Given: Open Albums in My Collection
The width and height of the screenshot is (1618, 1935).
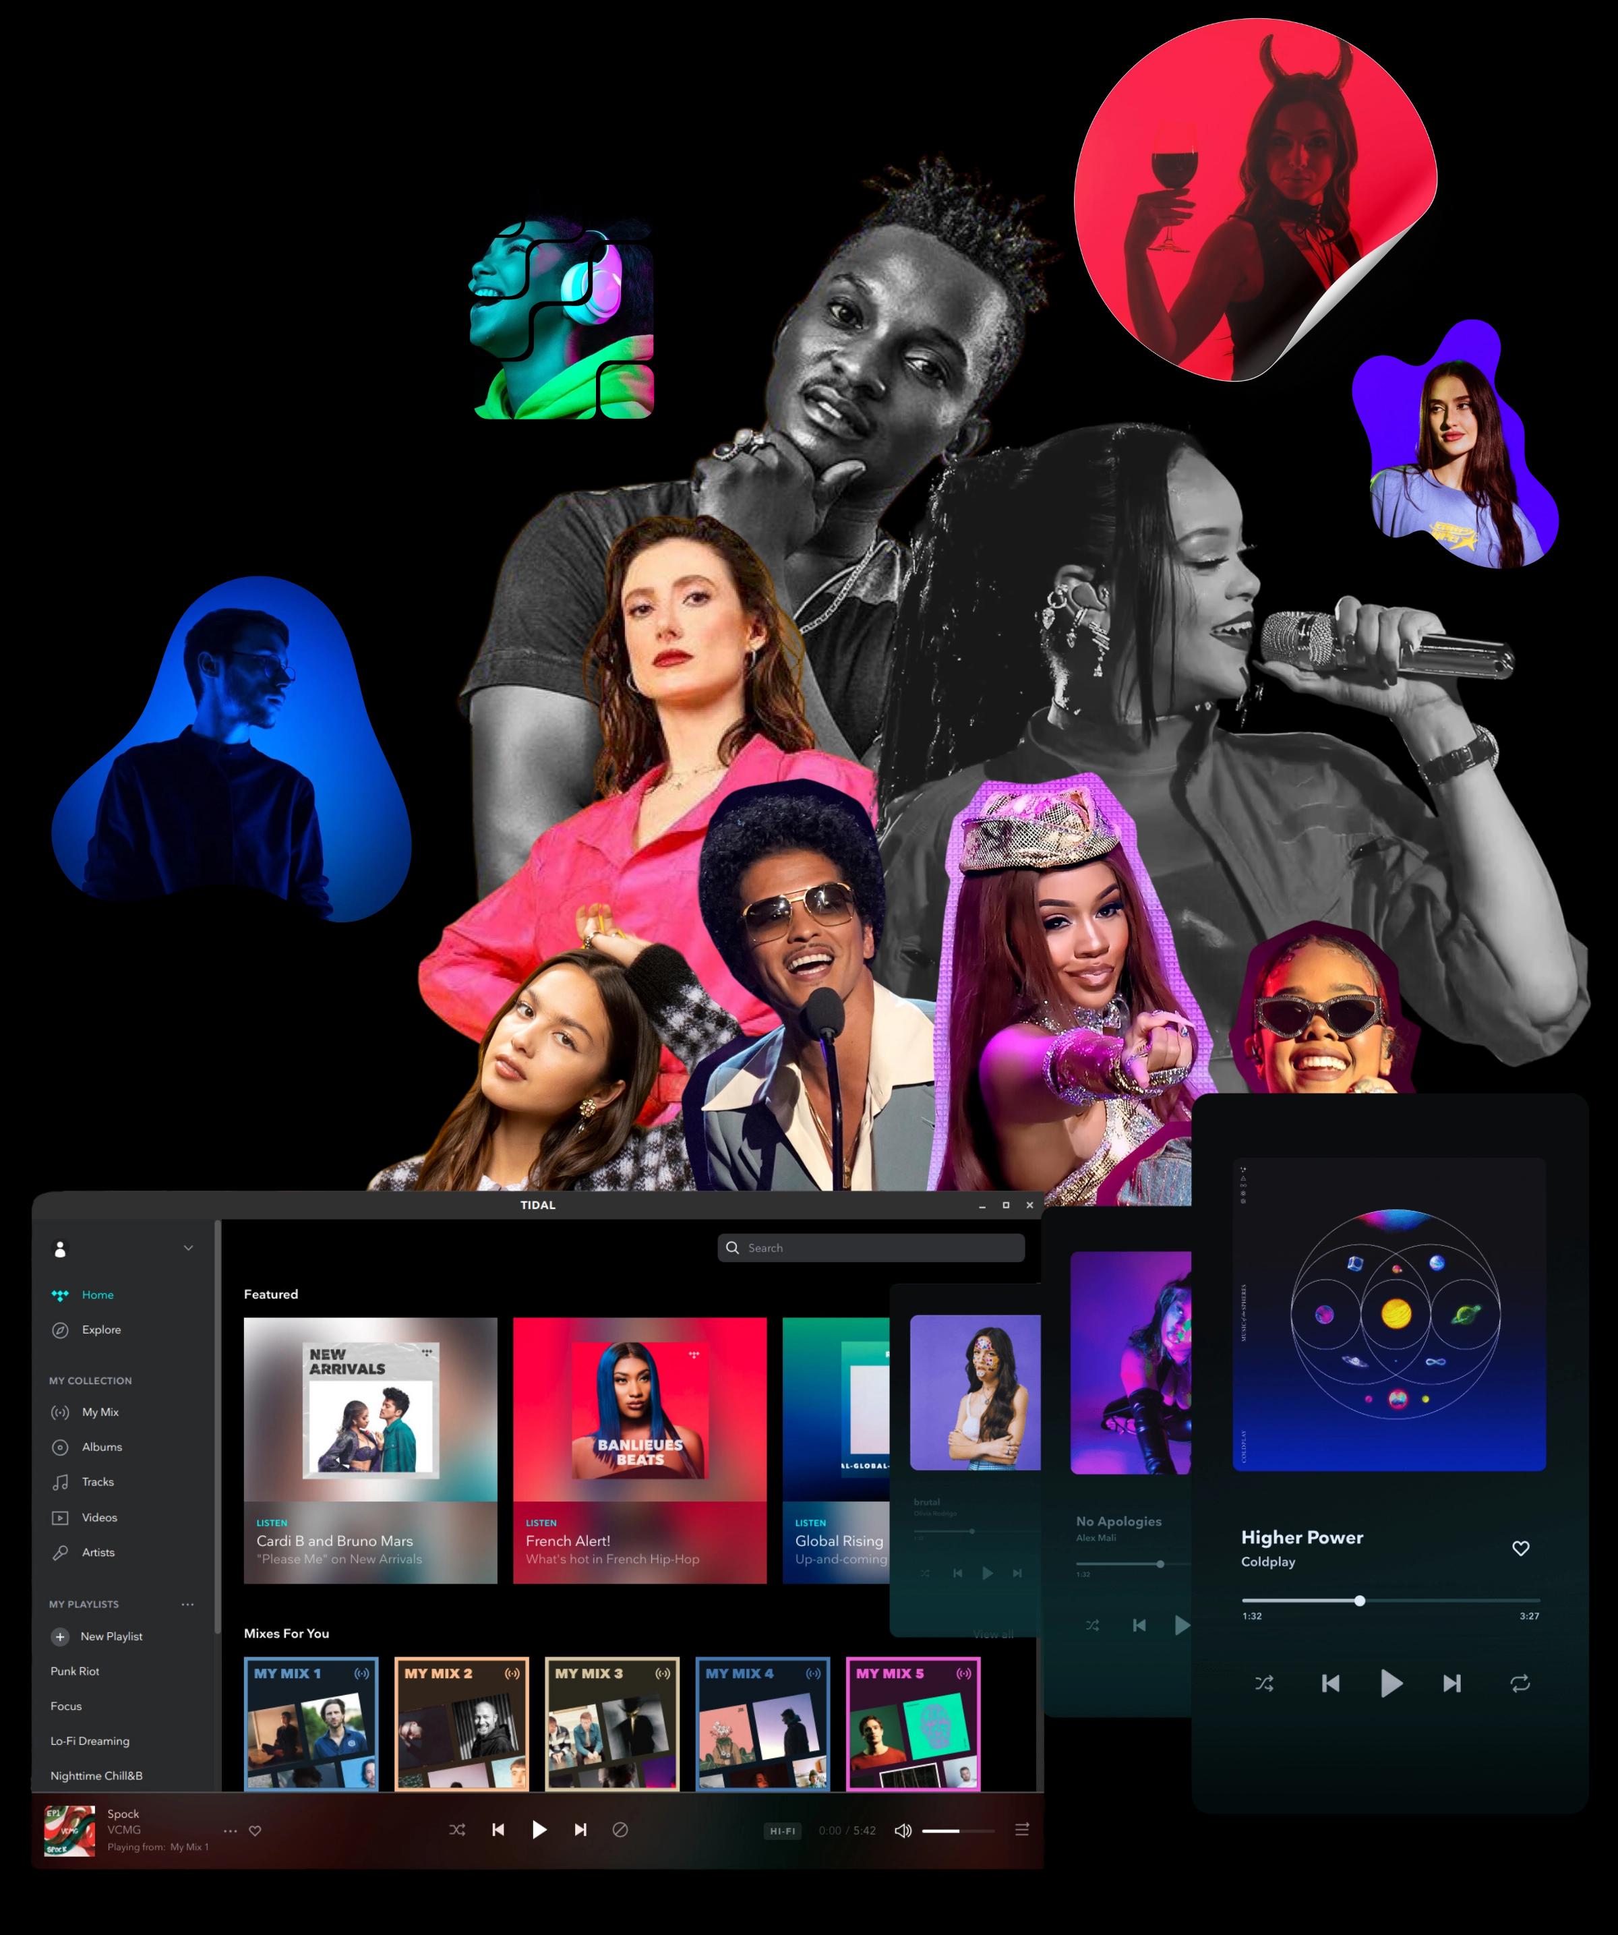Looking at the screenshot, I should pyautogui.click(x=86, y=1447).
